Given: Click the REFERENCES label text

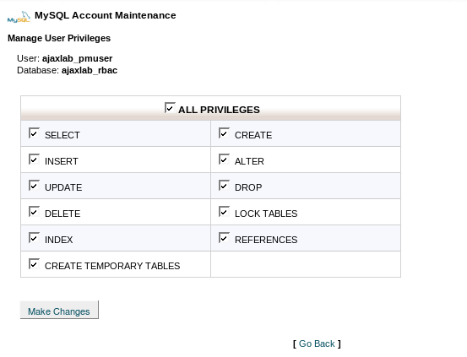Looking at the screenshot, I should point(266,240).
